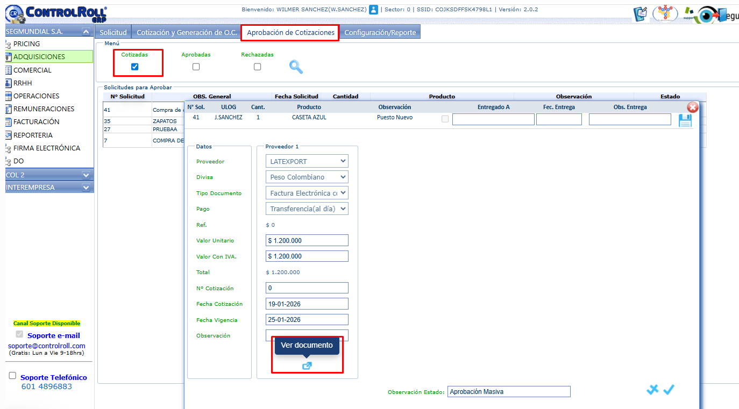739x409 pixels.
Task: Switch to Cotización y Generación de O.C. tab
Action: 187,33
